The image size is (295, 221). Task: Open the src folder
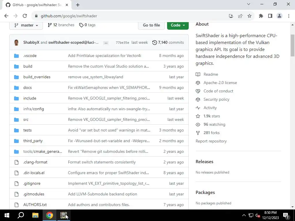click(x=26, y=119)
